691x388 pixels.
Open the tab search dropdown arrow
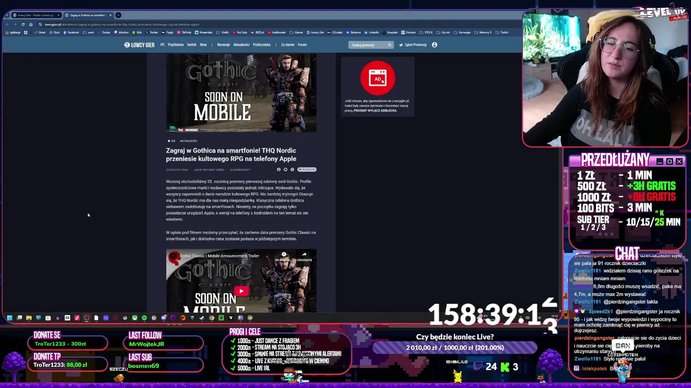(x=6, y=15)
